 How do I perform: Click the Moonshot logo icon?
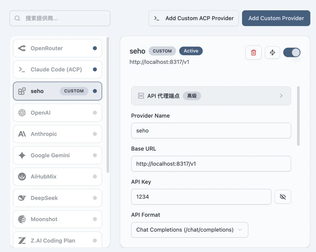tap(22, 219)
